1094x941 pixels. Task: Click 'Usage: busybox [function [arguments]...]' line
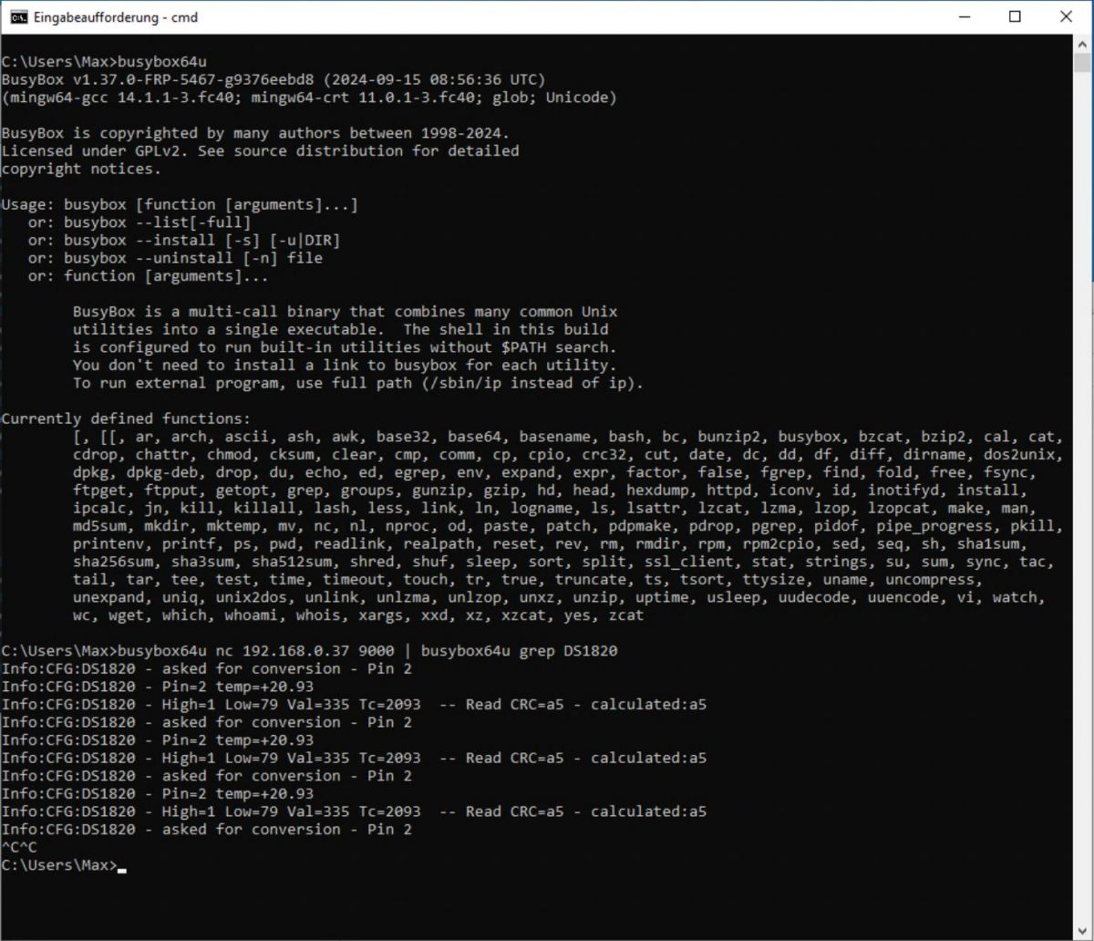click(x=180, y=205)
